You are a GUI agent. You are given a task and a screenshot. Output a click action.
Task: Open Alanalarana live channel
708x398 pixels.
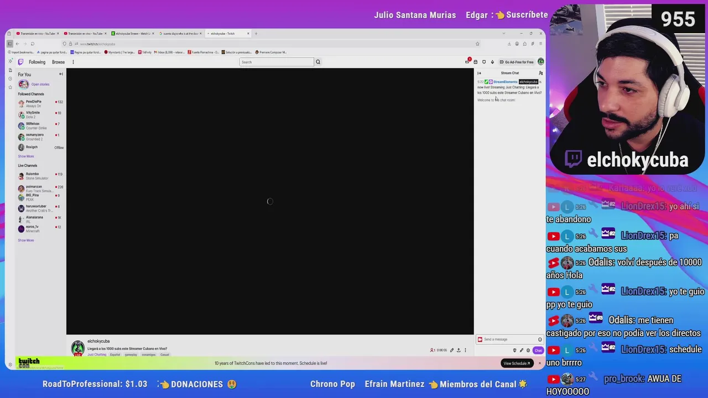tap(40, 219)
